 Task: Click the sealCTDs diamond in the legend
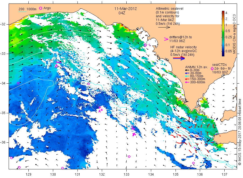point(212,69)
